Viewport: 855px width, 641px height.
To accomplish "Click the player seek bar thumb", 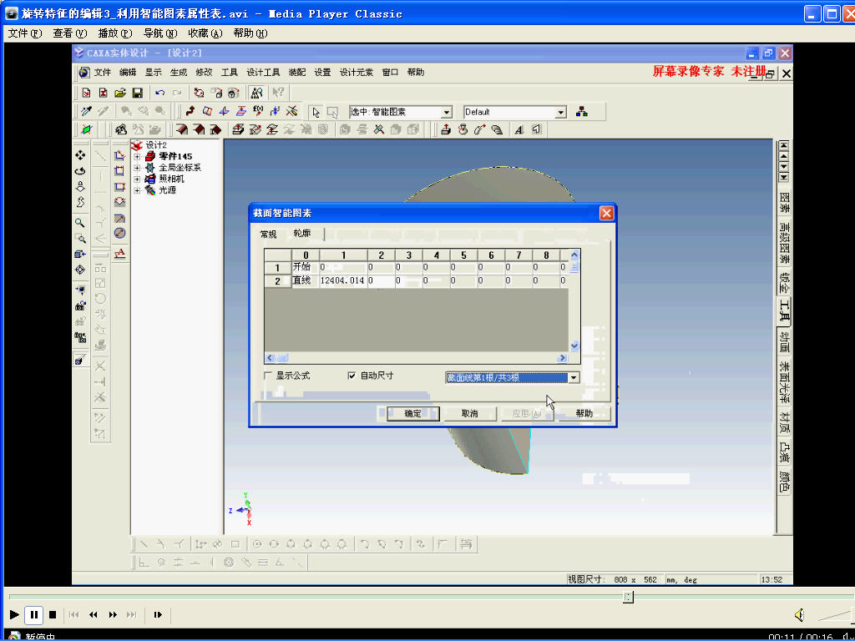I will click(628, 597).
